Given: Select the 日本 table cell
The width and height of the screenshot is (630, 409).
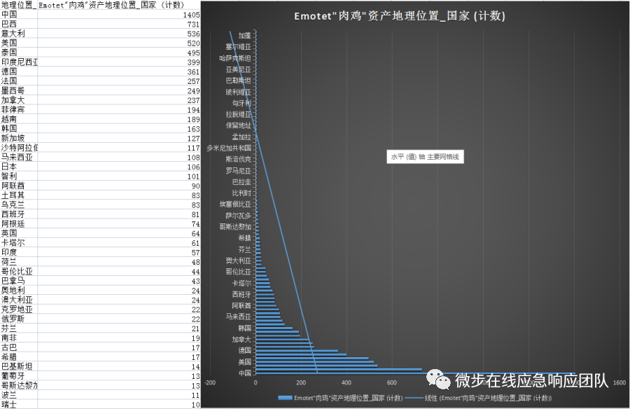Looking at the screenshot, I should pyautogui.click(x=19, y=167).
